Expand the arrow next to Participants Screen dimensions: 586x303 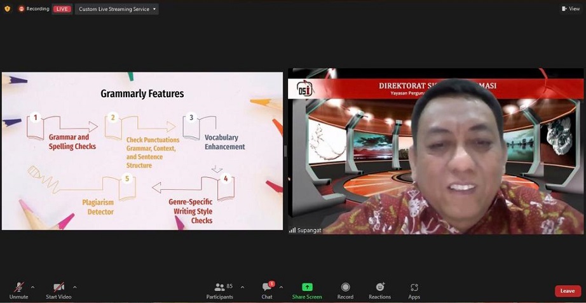click(242, 287)
